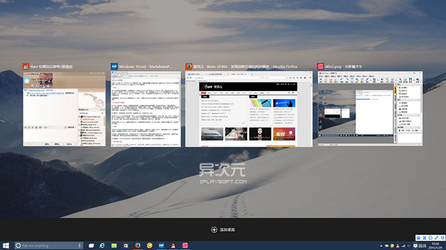Viewport: 446px width, 250px height.
Task: Open the volume speaker tray icon
Action: coord(409,245)
